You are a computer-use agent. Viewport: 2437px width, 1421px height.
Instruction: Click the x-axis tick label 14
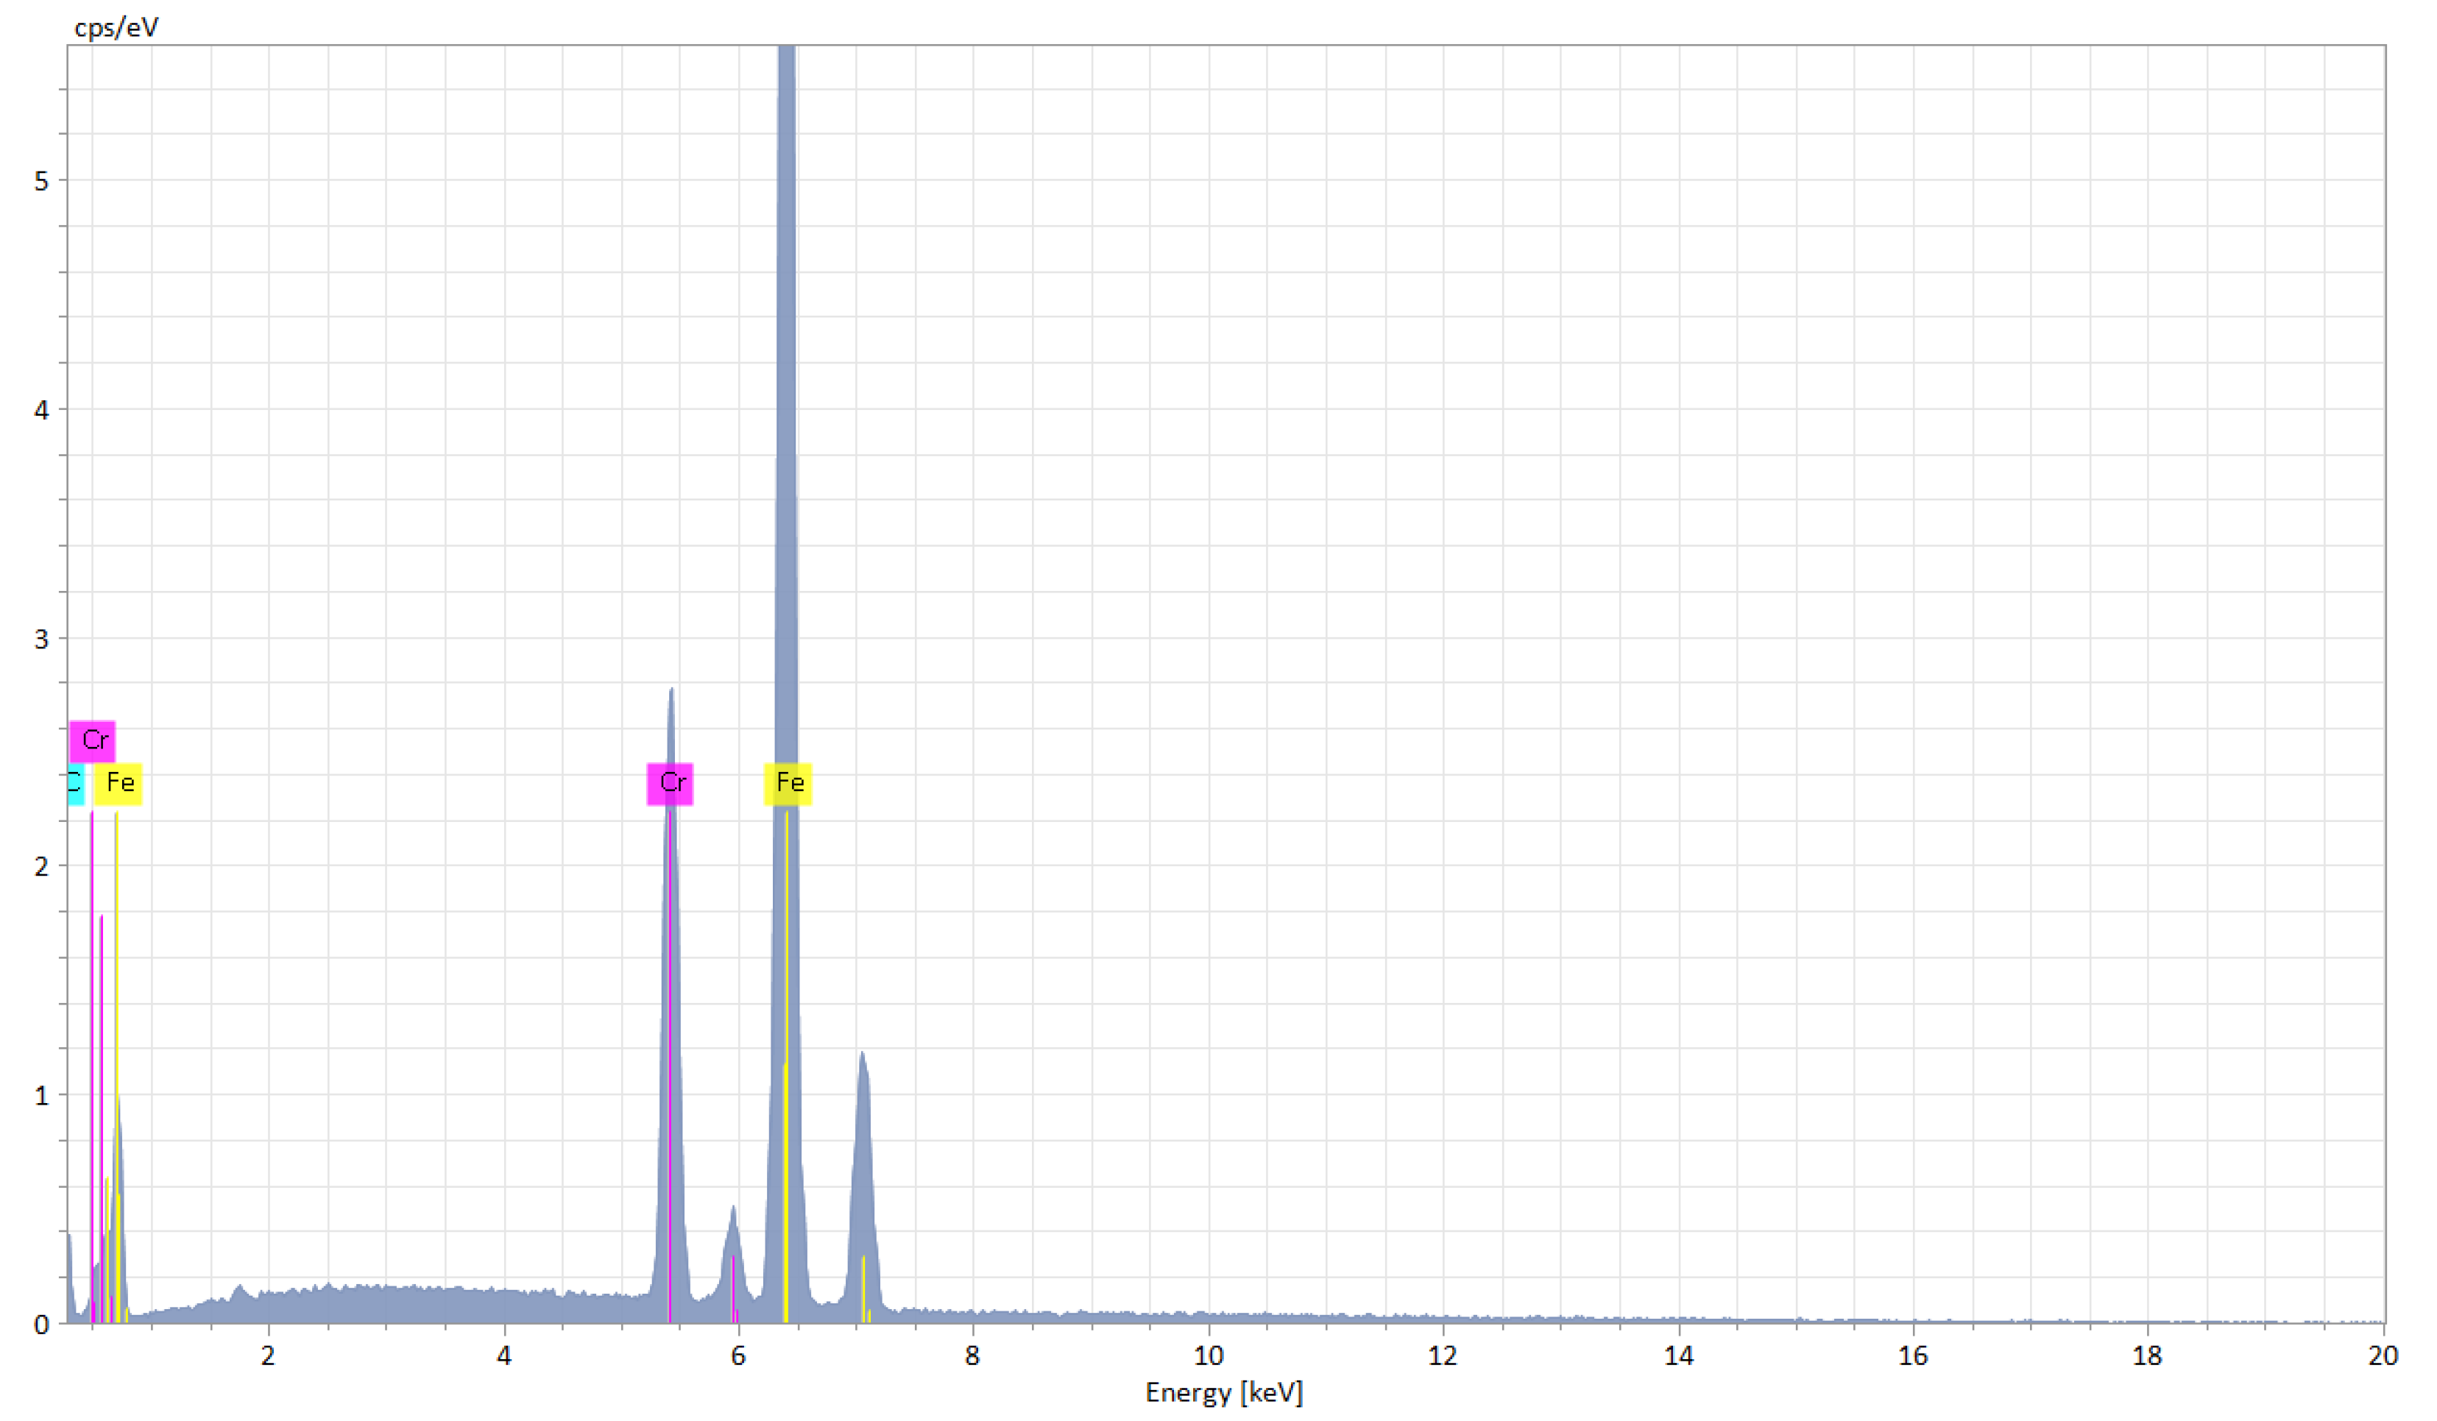click(x=1678, y=1356)
